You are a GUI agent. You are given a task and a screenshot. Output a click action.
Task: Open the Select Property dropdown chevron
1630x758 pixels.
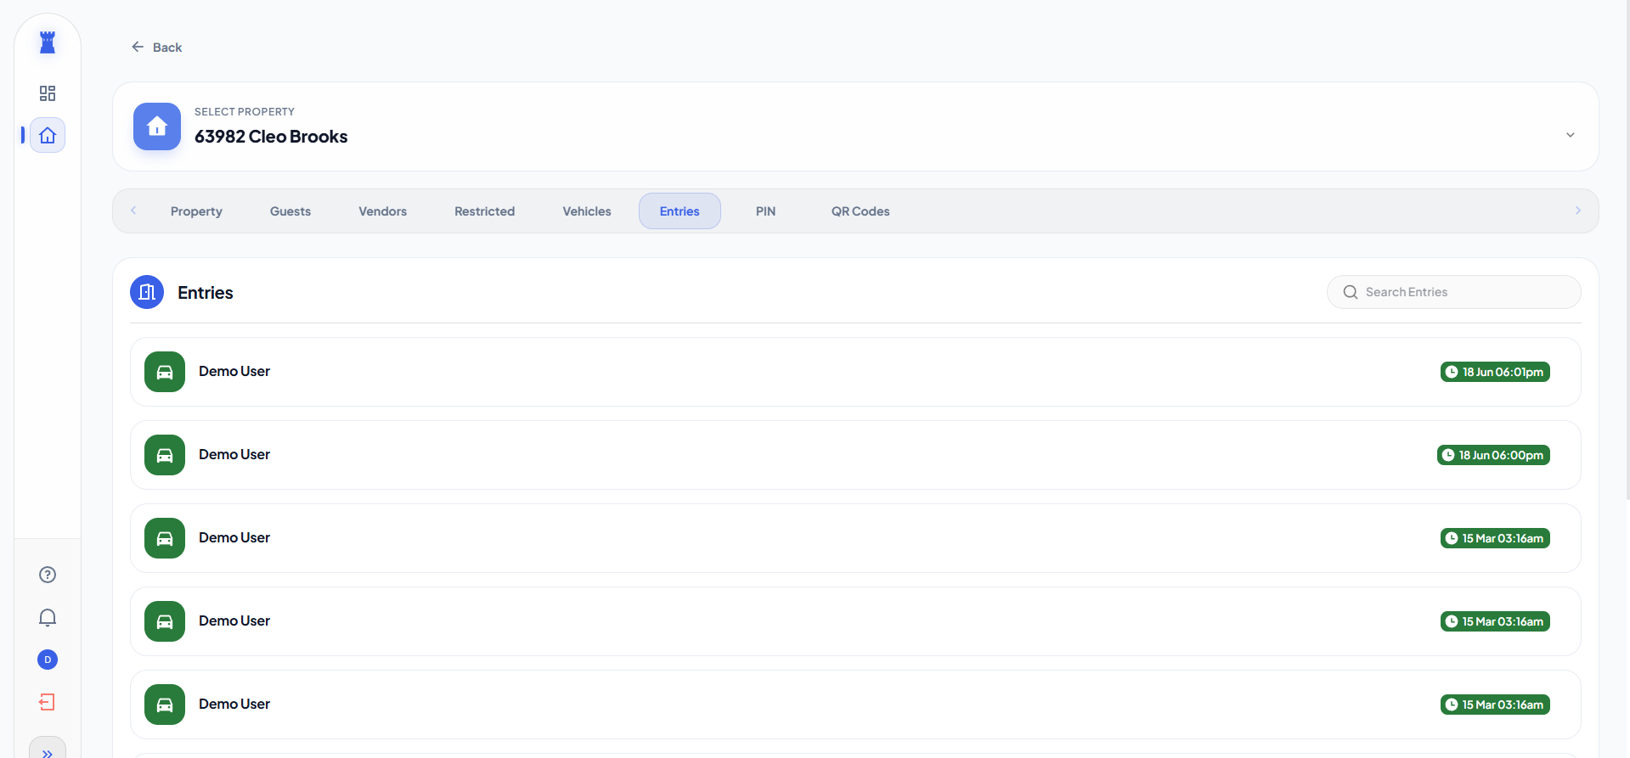[x=1571, y=135]
